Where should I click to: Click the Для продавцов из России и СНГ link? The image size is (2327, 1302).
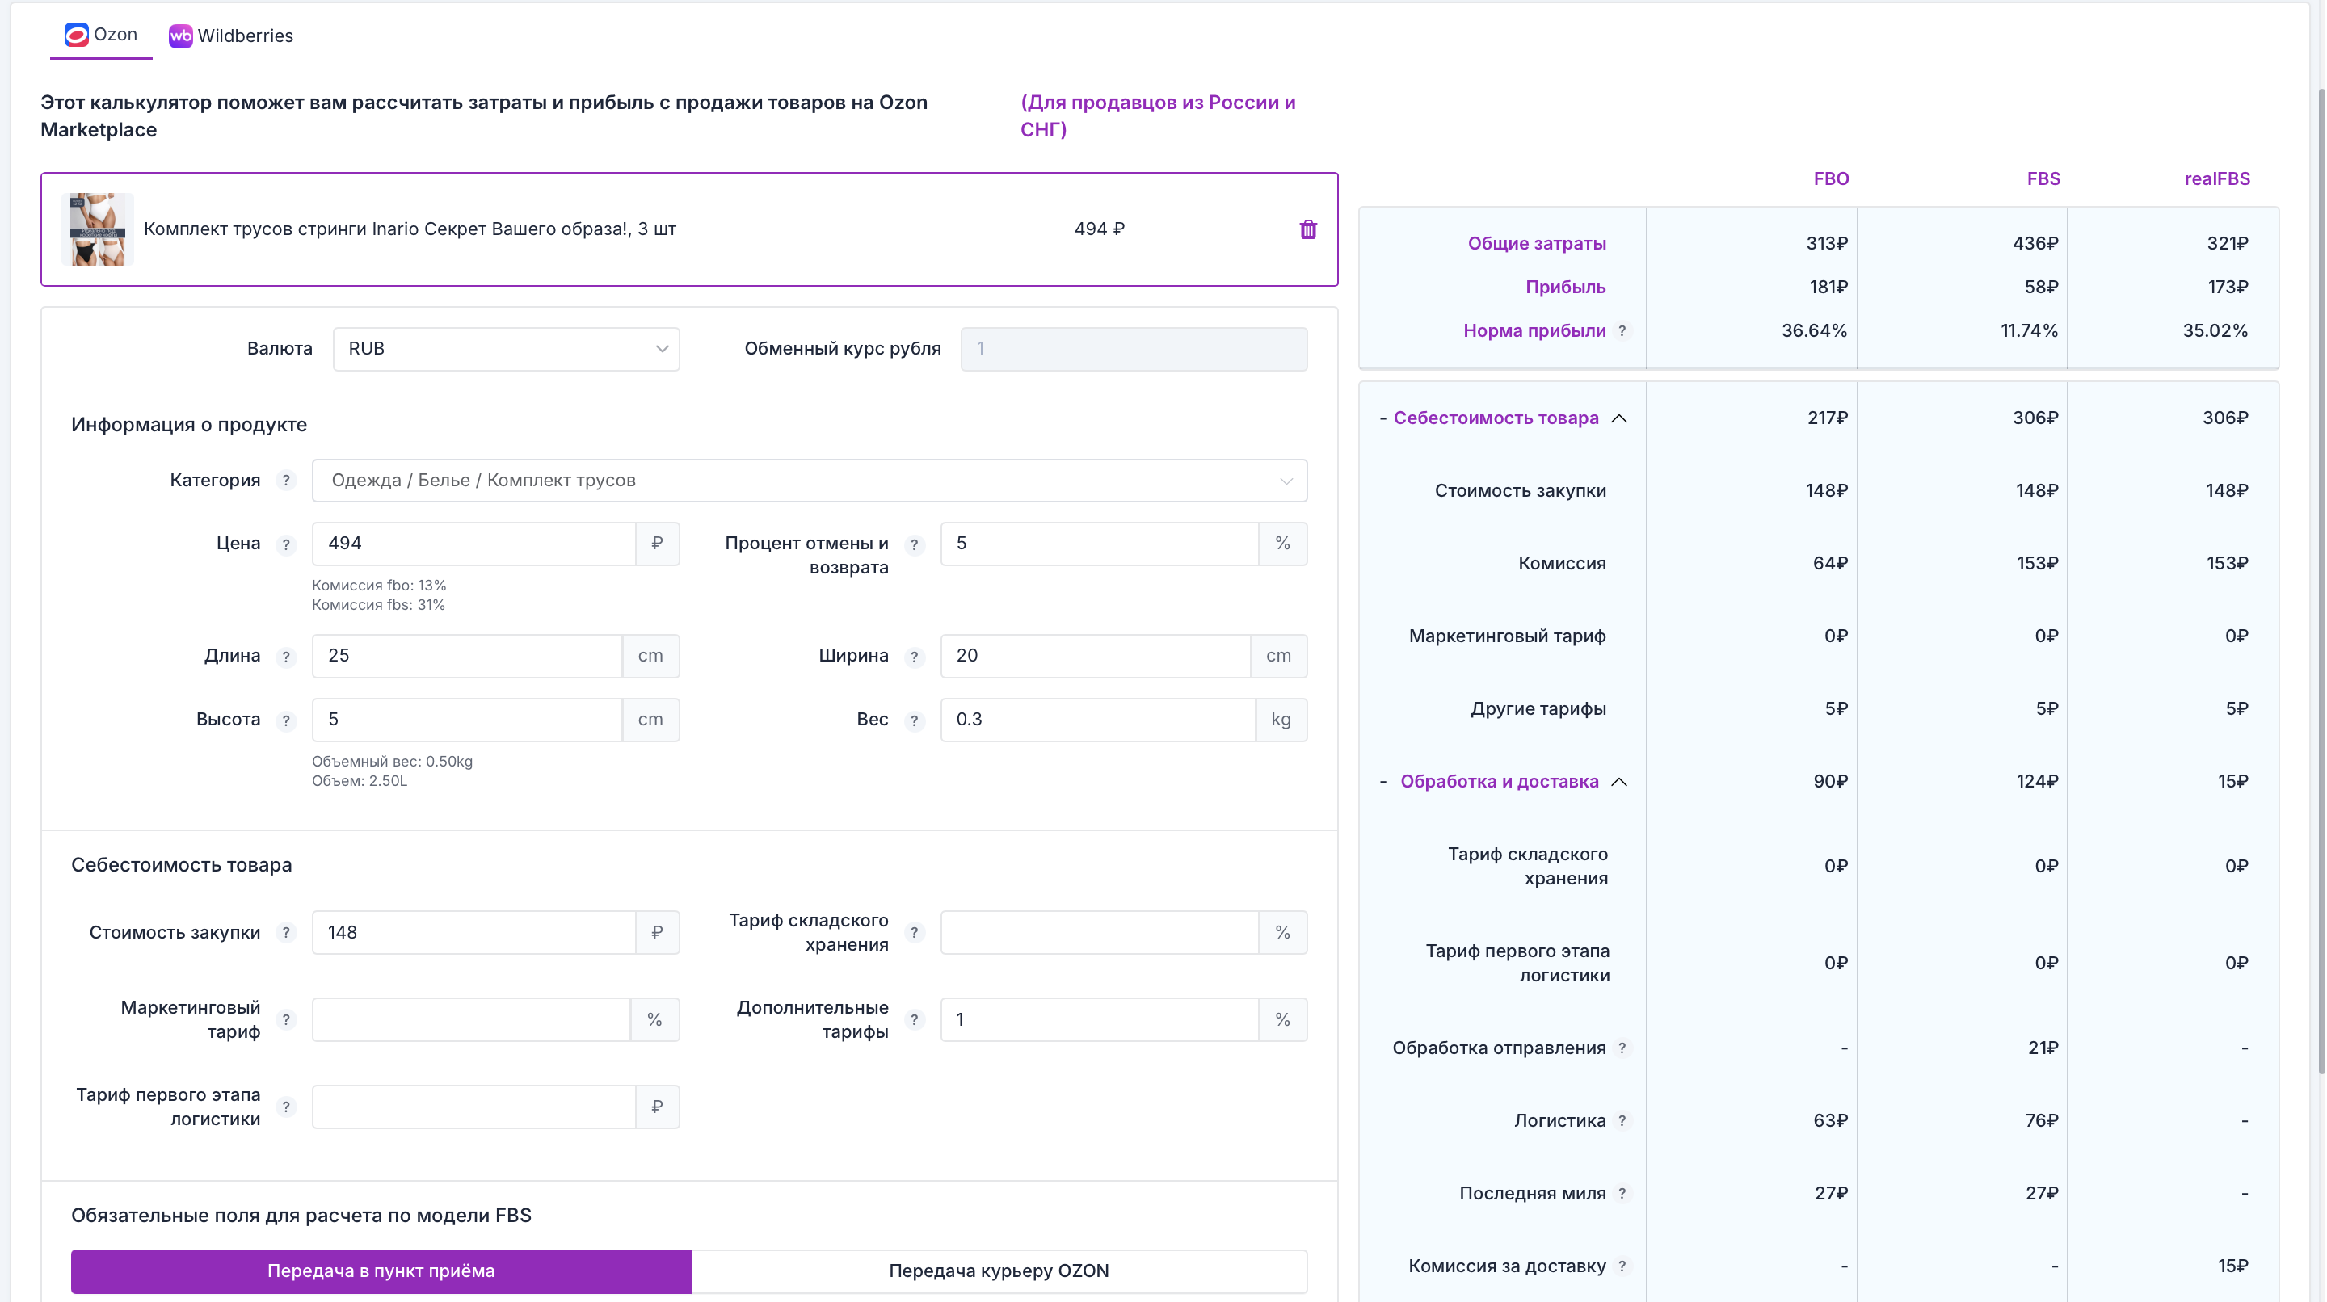tap(1158, 116)
